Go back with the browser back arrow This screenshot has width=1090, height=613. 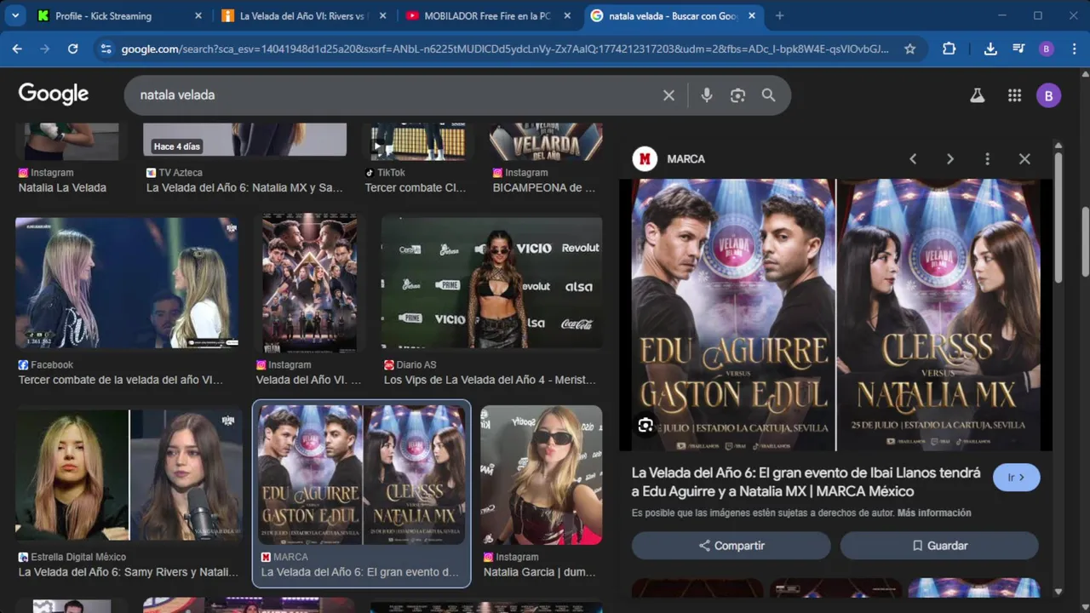coord(17,49)
